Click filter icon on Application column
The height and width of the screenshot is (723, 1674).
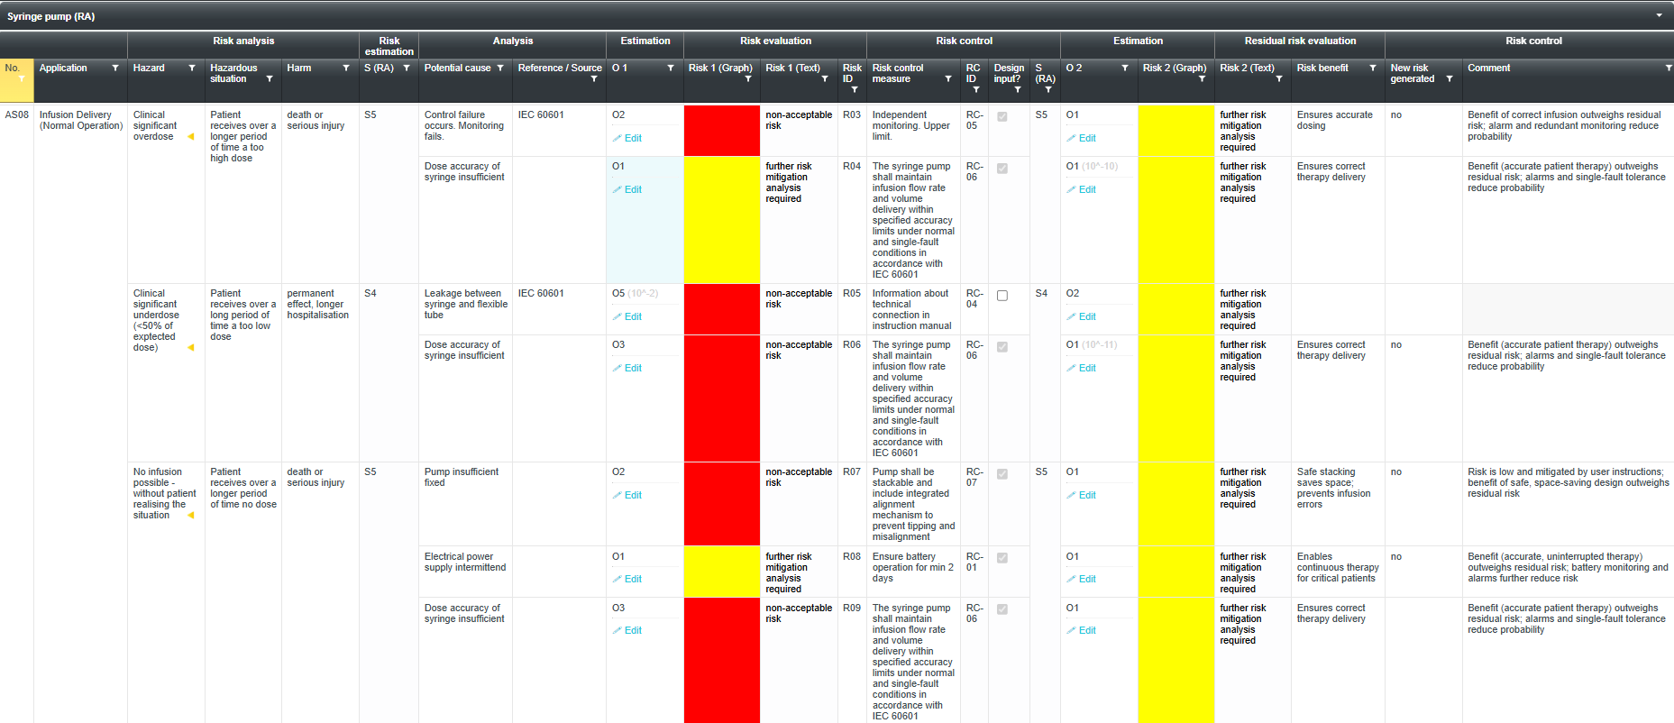point(115,69)
